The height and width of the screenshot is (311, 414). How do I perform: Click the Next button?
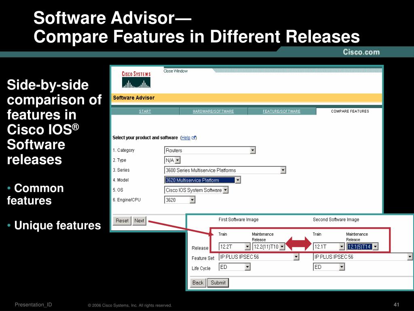(x=139, y=221)
